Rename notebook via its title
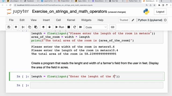Screen dimensions: 172x96 click(x=69, y=11)
